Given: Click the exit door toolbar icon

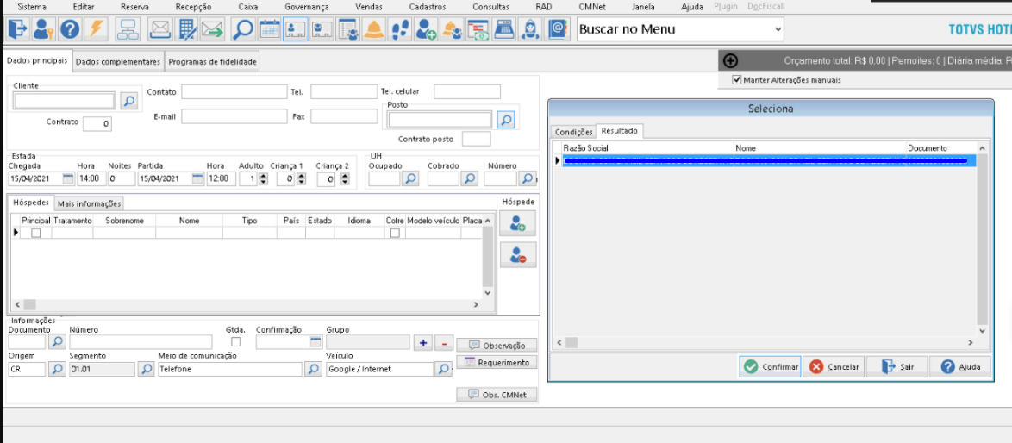Looking at the screenshot, I should click(x=18, y=29).
